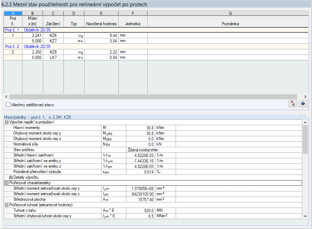The width and height of the screenshot is (312, 229).
Task: Collapse Průřezové charakteristiky section
Action: [7, 183]
